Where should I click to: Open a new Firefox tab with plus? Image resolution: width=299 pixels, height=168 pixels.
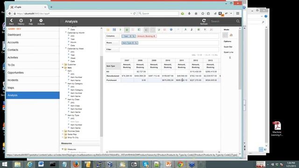(51, 7)
